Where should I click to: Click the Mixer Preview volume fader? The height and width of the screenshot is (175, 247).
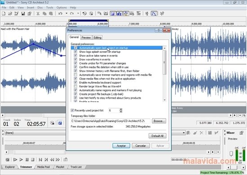coord(231,154)
